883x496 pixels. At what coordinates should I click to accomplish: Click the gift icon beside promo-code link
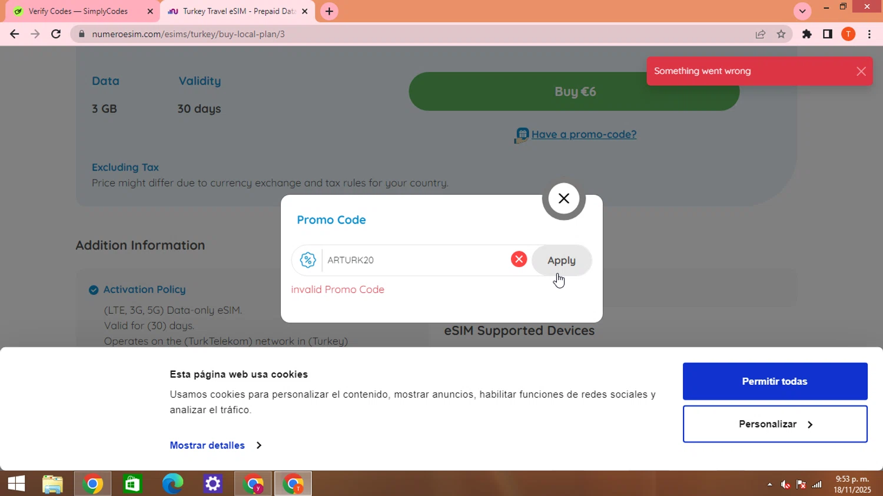click(522, 135)
